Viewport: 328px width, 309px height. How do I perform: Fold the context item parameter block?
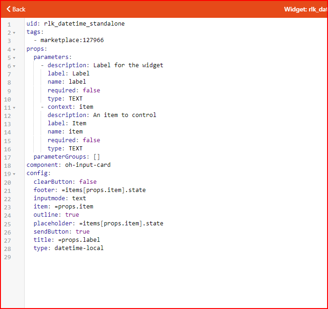pos(14,107)
